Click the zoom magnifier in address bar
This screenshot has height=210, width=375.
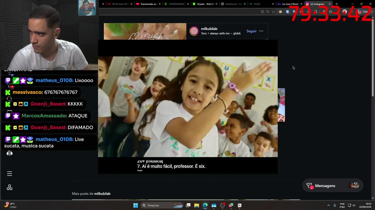pos(268,12)
